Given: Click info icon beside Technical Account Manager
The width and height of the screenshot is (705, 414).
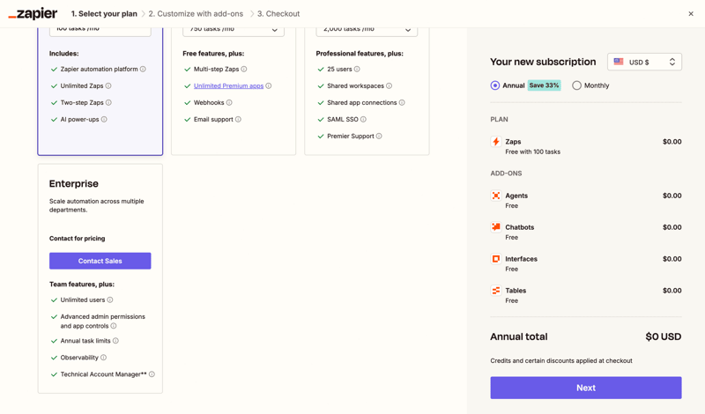Looking at the screenshot, I should pos(152,374).
